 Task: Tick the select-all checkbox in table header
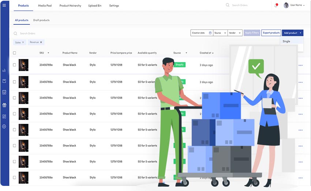point(15,53)
